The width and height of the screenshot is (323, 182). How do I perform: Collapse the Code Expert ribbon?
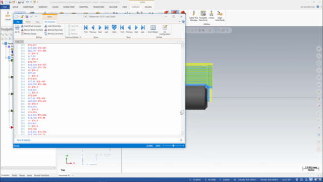[180, 22]
